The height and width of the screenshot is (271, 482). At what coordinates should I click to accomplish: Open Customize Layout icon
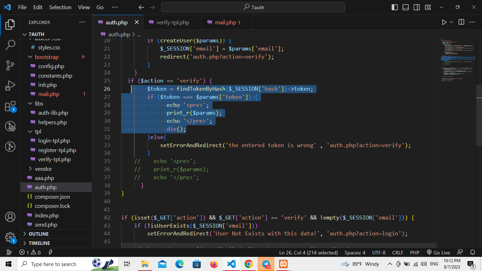[428, 7]
